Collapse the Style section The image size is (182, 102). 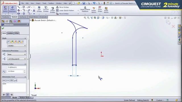(25, 38)
